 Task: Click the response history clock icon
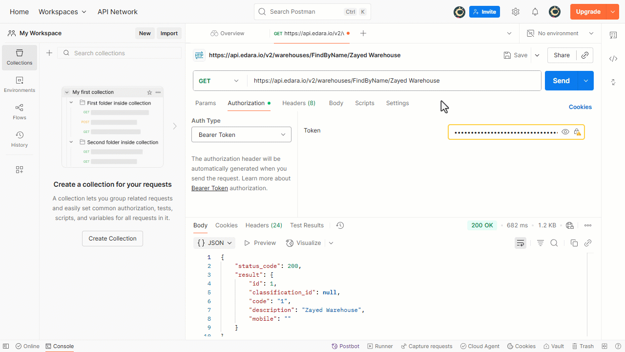click(340, 225)
